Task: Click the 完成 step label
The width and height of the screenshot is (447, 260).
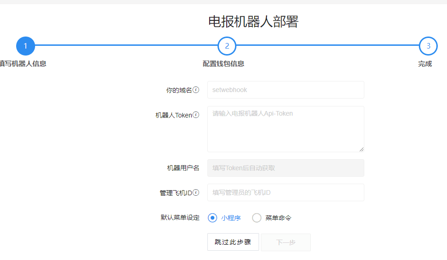Action: click(x=425, y=64)
